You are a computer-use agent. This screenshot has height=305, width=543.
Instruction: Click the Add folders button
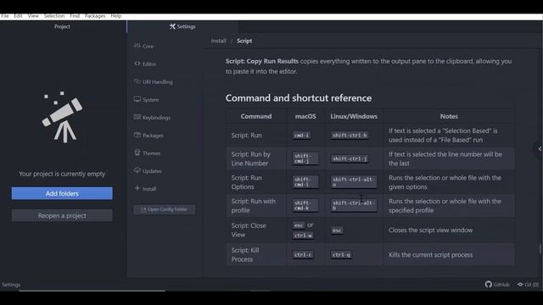(62, 194)
